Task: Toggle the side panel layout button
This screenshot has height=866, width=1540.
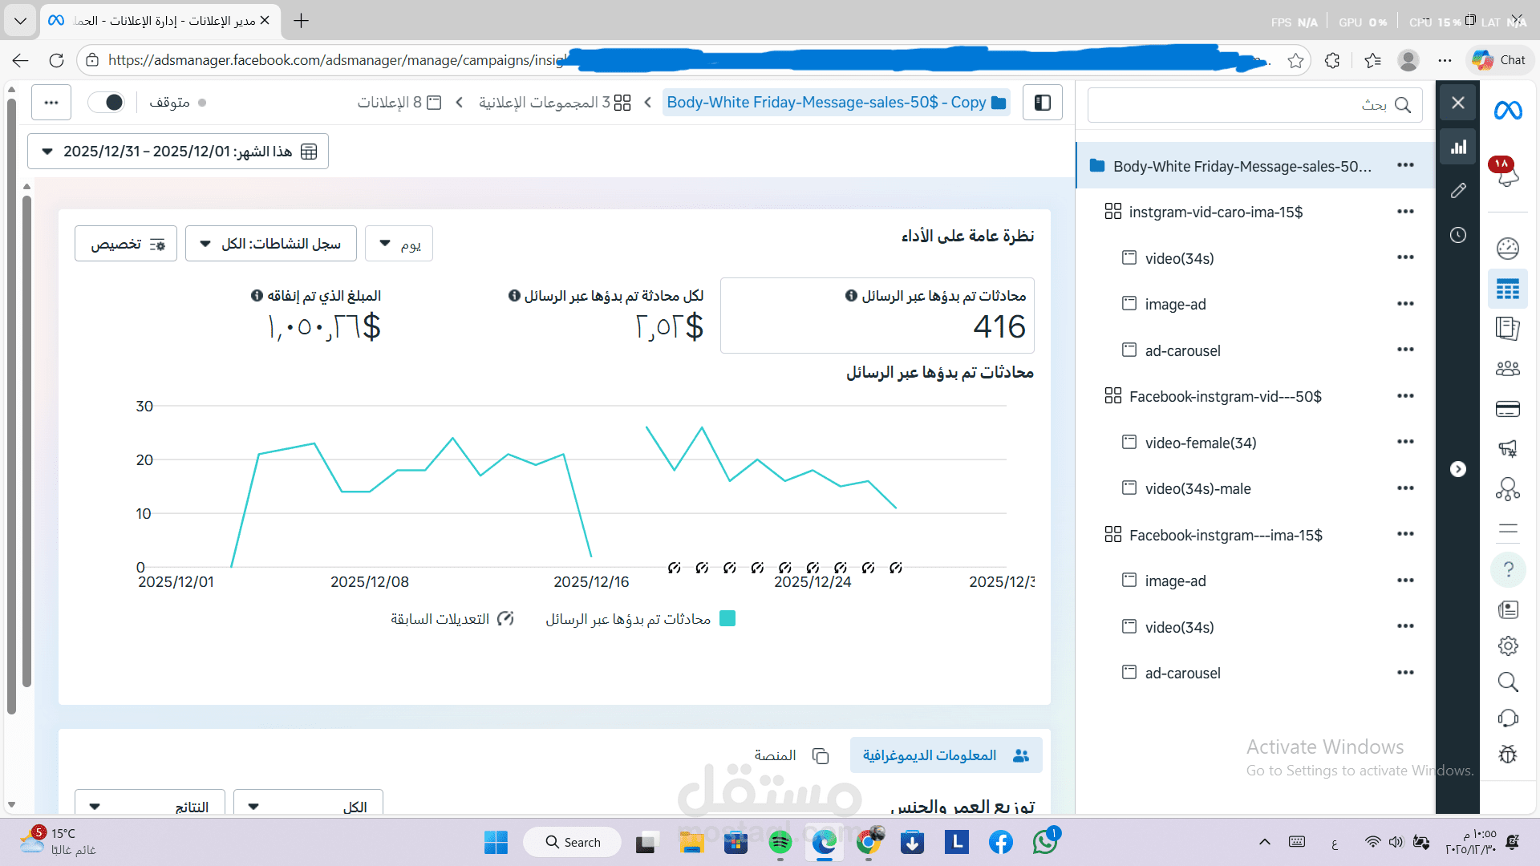Action: pyautogui.click(x=1042, y=103)
